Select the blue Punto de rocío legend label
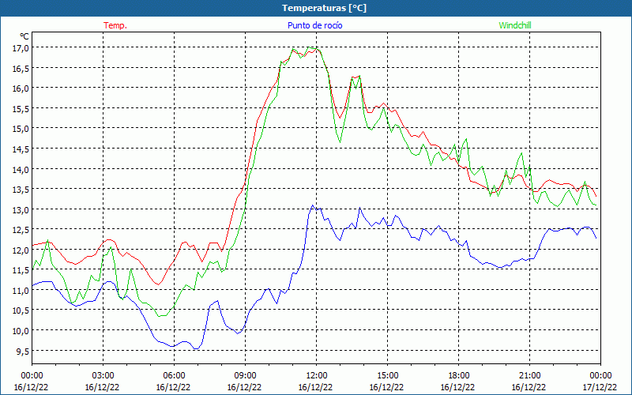 point(314,25)
